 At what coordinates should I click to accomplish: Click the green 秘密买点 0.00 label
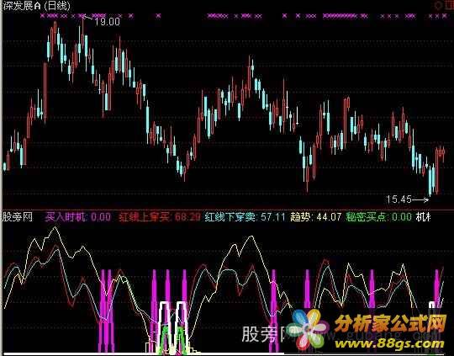(378, 217)
